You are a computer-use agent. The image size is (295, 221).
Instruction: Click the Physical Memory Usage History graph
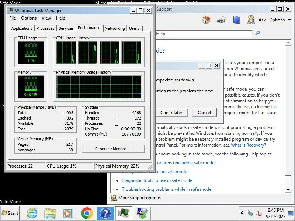coord(99,87)
